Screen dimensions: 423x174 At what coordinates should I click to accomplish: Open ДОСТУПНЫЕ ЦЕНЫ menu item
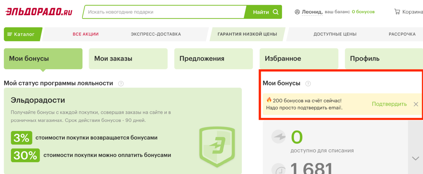pyautogui.click(x=335, y=34)
